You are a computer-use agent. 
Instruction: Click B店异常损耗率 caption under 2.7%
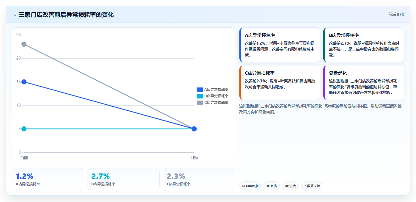(x=103, y=184)
